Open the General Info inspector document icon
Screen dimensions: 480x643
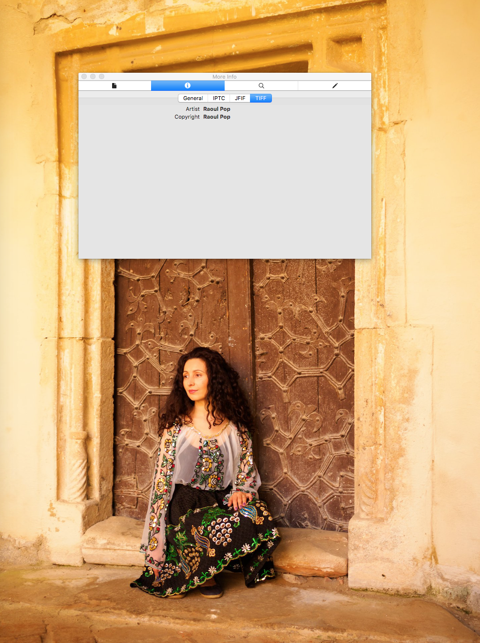[115, 86]
